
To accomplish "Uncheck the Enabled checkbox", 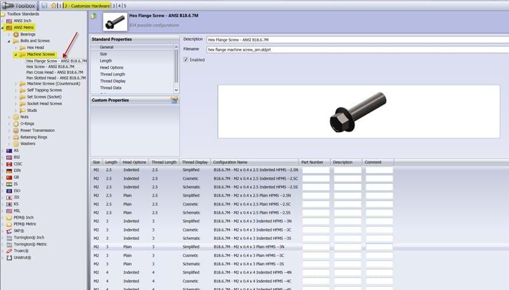I will pos(186,60).
